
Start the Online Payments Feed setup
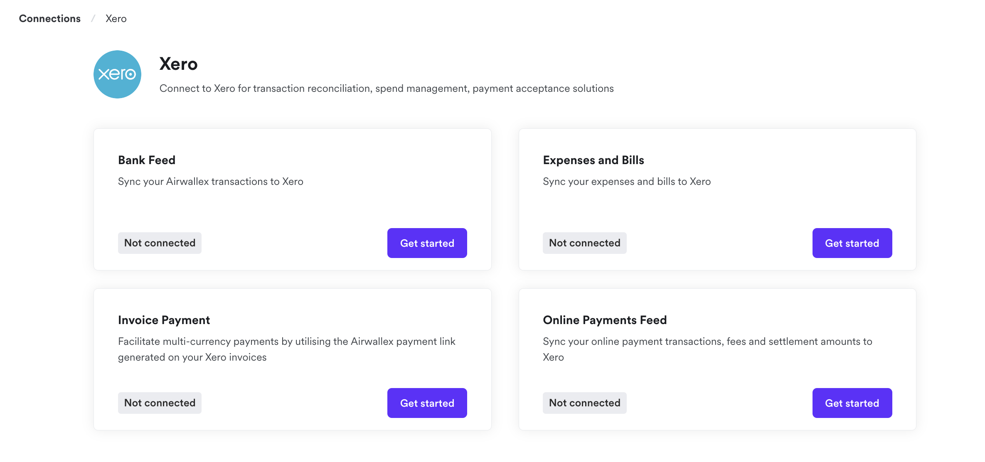[852, 403]
